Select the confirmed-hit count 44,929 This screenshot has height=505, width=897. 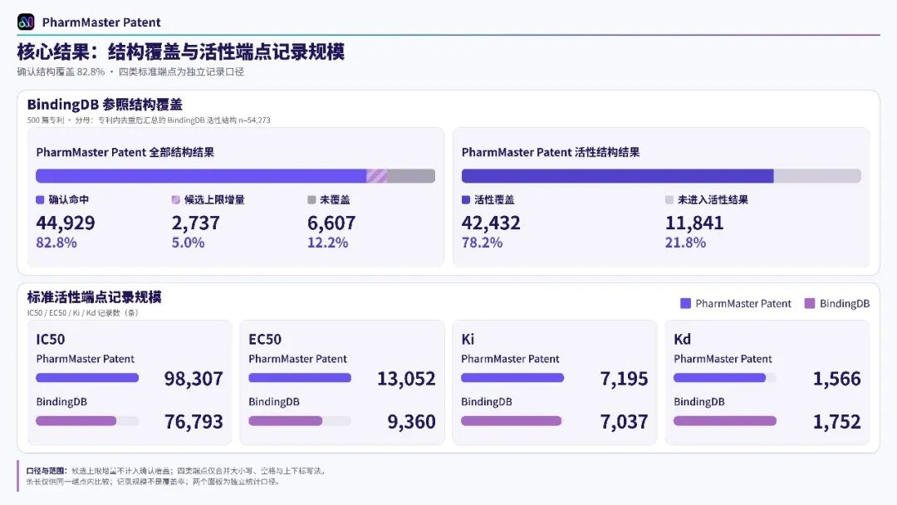(x=66, y=223)
